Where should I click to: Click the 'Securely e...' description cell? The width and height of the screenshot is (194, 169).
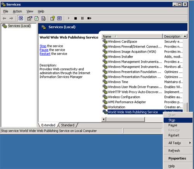[173, 41]
